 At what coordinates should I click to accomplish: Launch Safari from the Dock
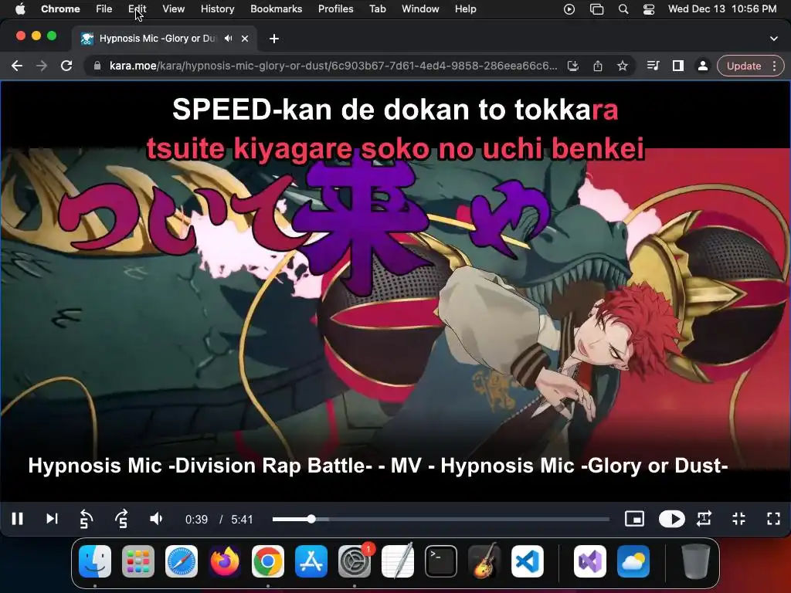[181, 561]
